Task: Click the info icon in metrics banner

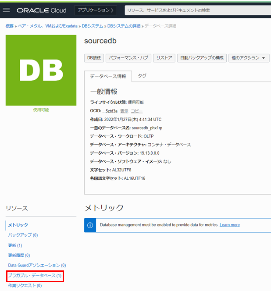Action: (90, 225)
